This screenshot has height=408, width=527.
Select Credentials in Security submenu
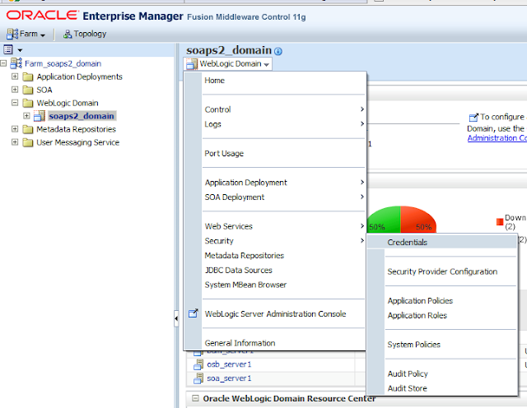click(441, 242)
